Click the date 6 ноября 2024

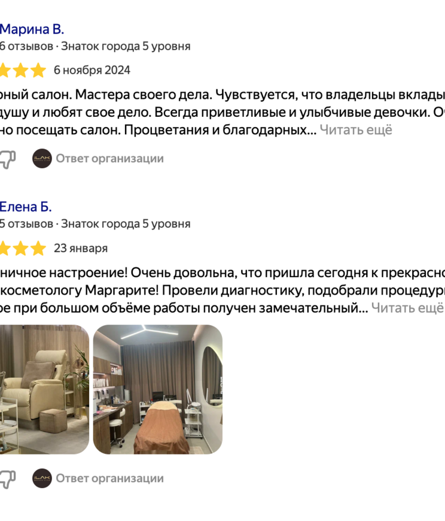pos(92,71)
